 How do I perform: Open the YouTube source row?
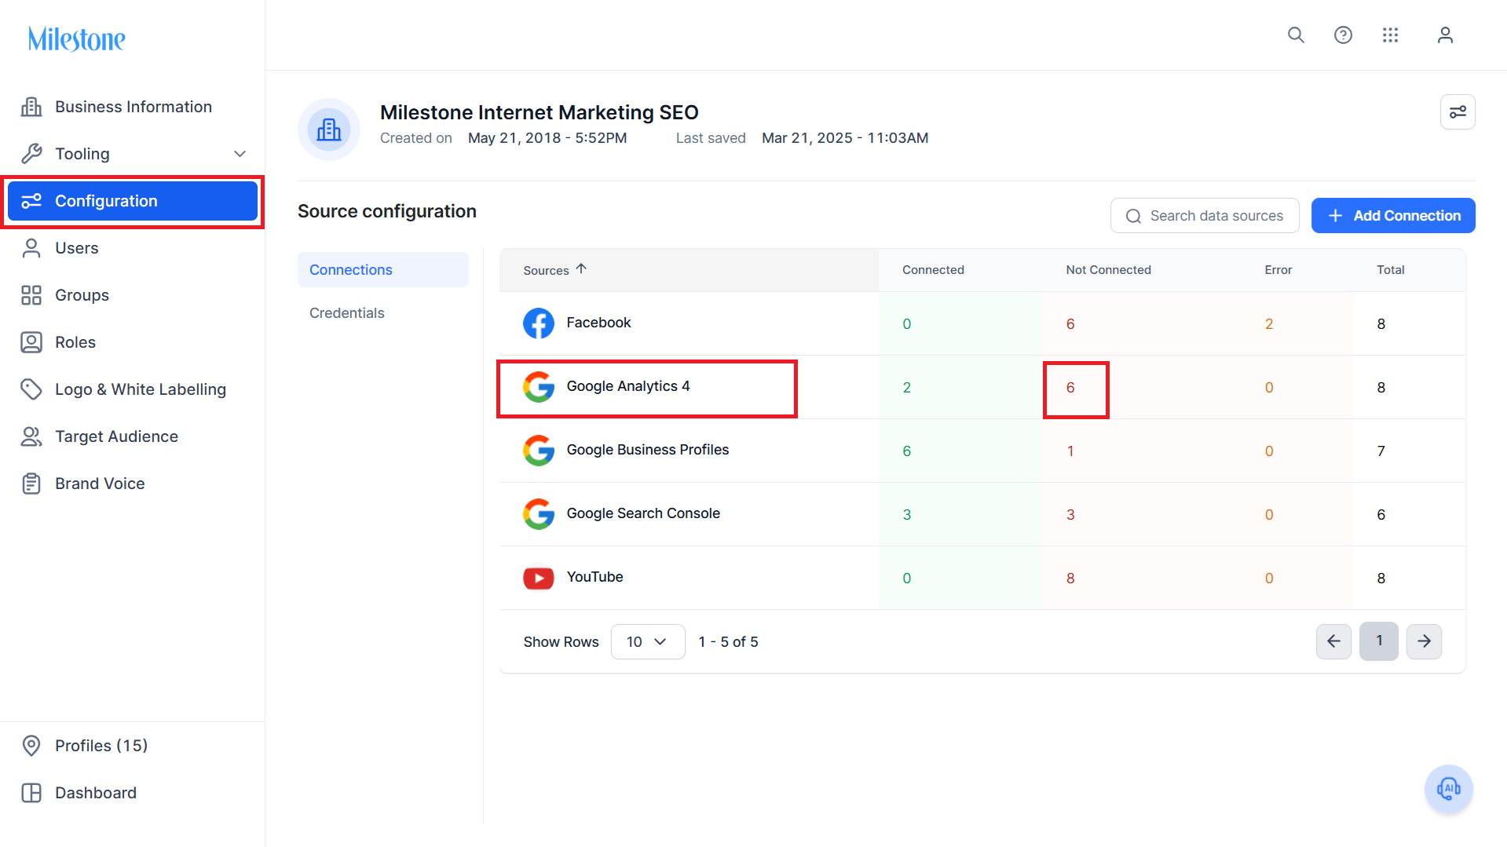982,578
